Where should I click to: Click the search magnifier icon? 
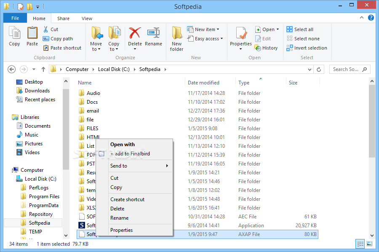(x=365, y=69)
